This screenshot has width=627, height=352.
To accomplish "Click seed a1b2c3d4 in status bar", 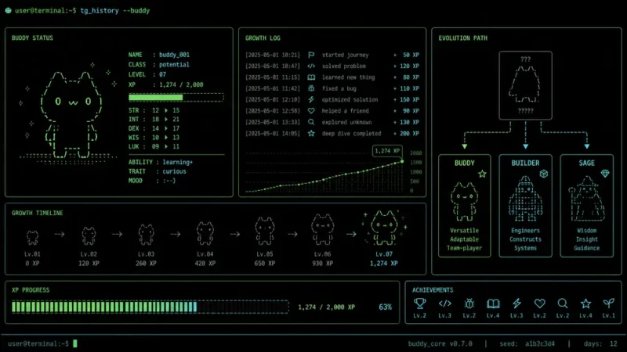I will [527, 343].
